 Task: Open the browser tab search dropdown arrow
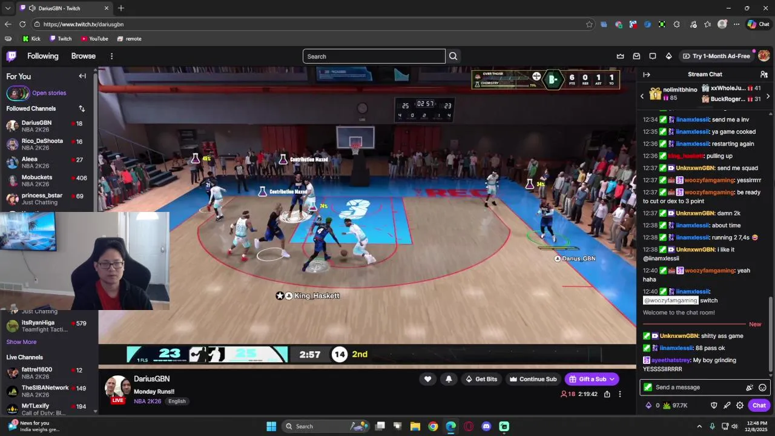pos(8,8)
